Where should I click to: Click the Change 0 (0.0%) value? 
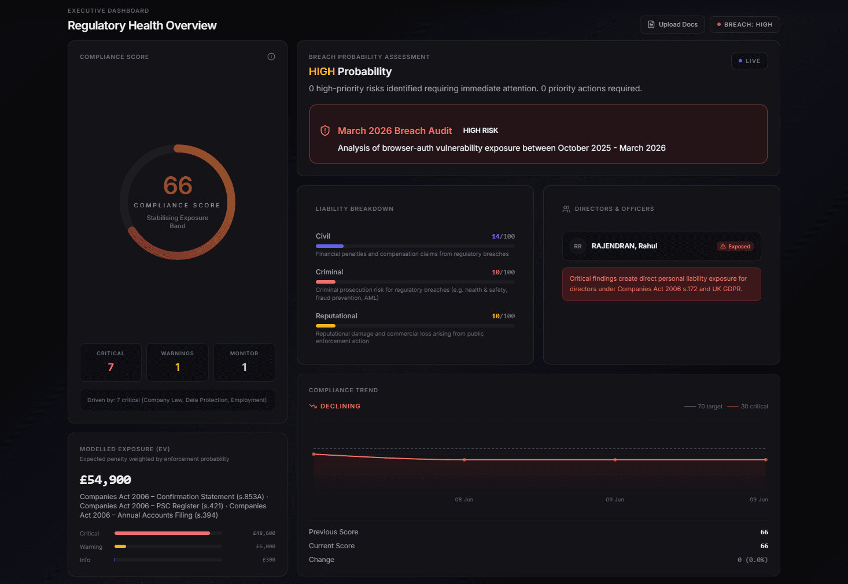pyautogui.click(x=753, y=560)
